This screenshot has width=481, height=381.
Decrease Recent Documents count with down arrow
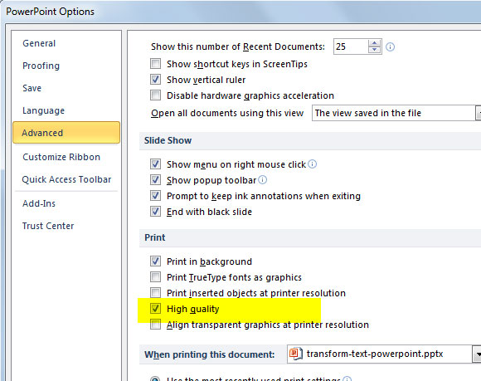374,50
